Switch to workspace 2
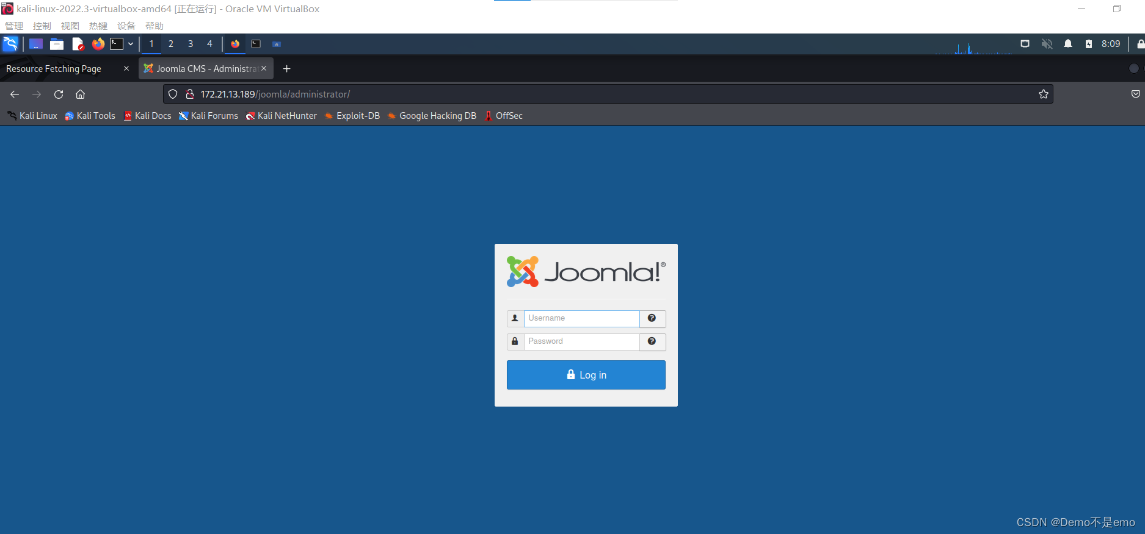The image size is (1145, 534). [171, 44]
